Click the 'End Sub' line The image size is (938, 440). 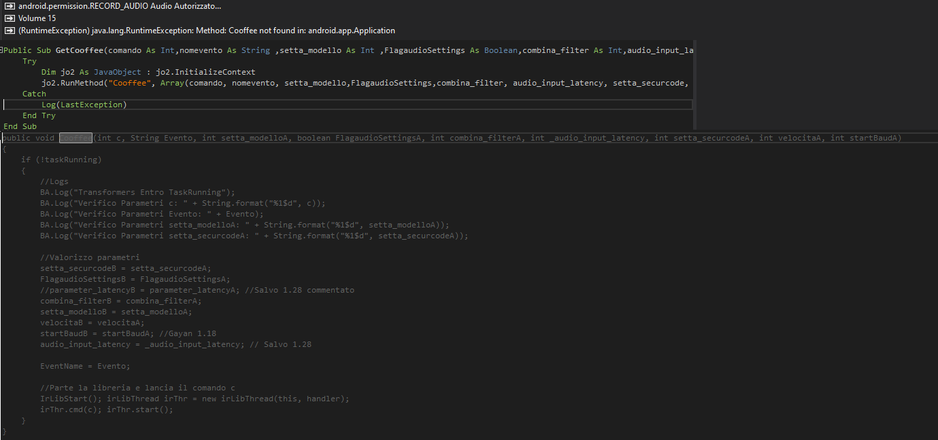[x=20, y=126]
